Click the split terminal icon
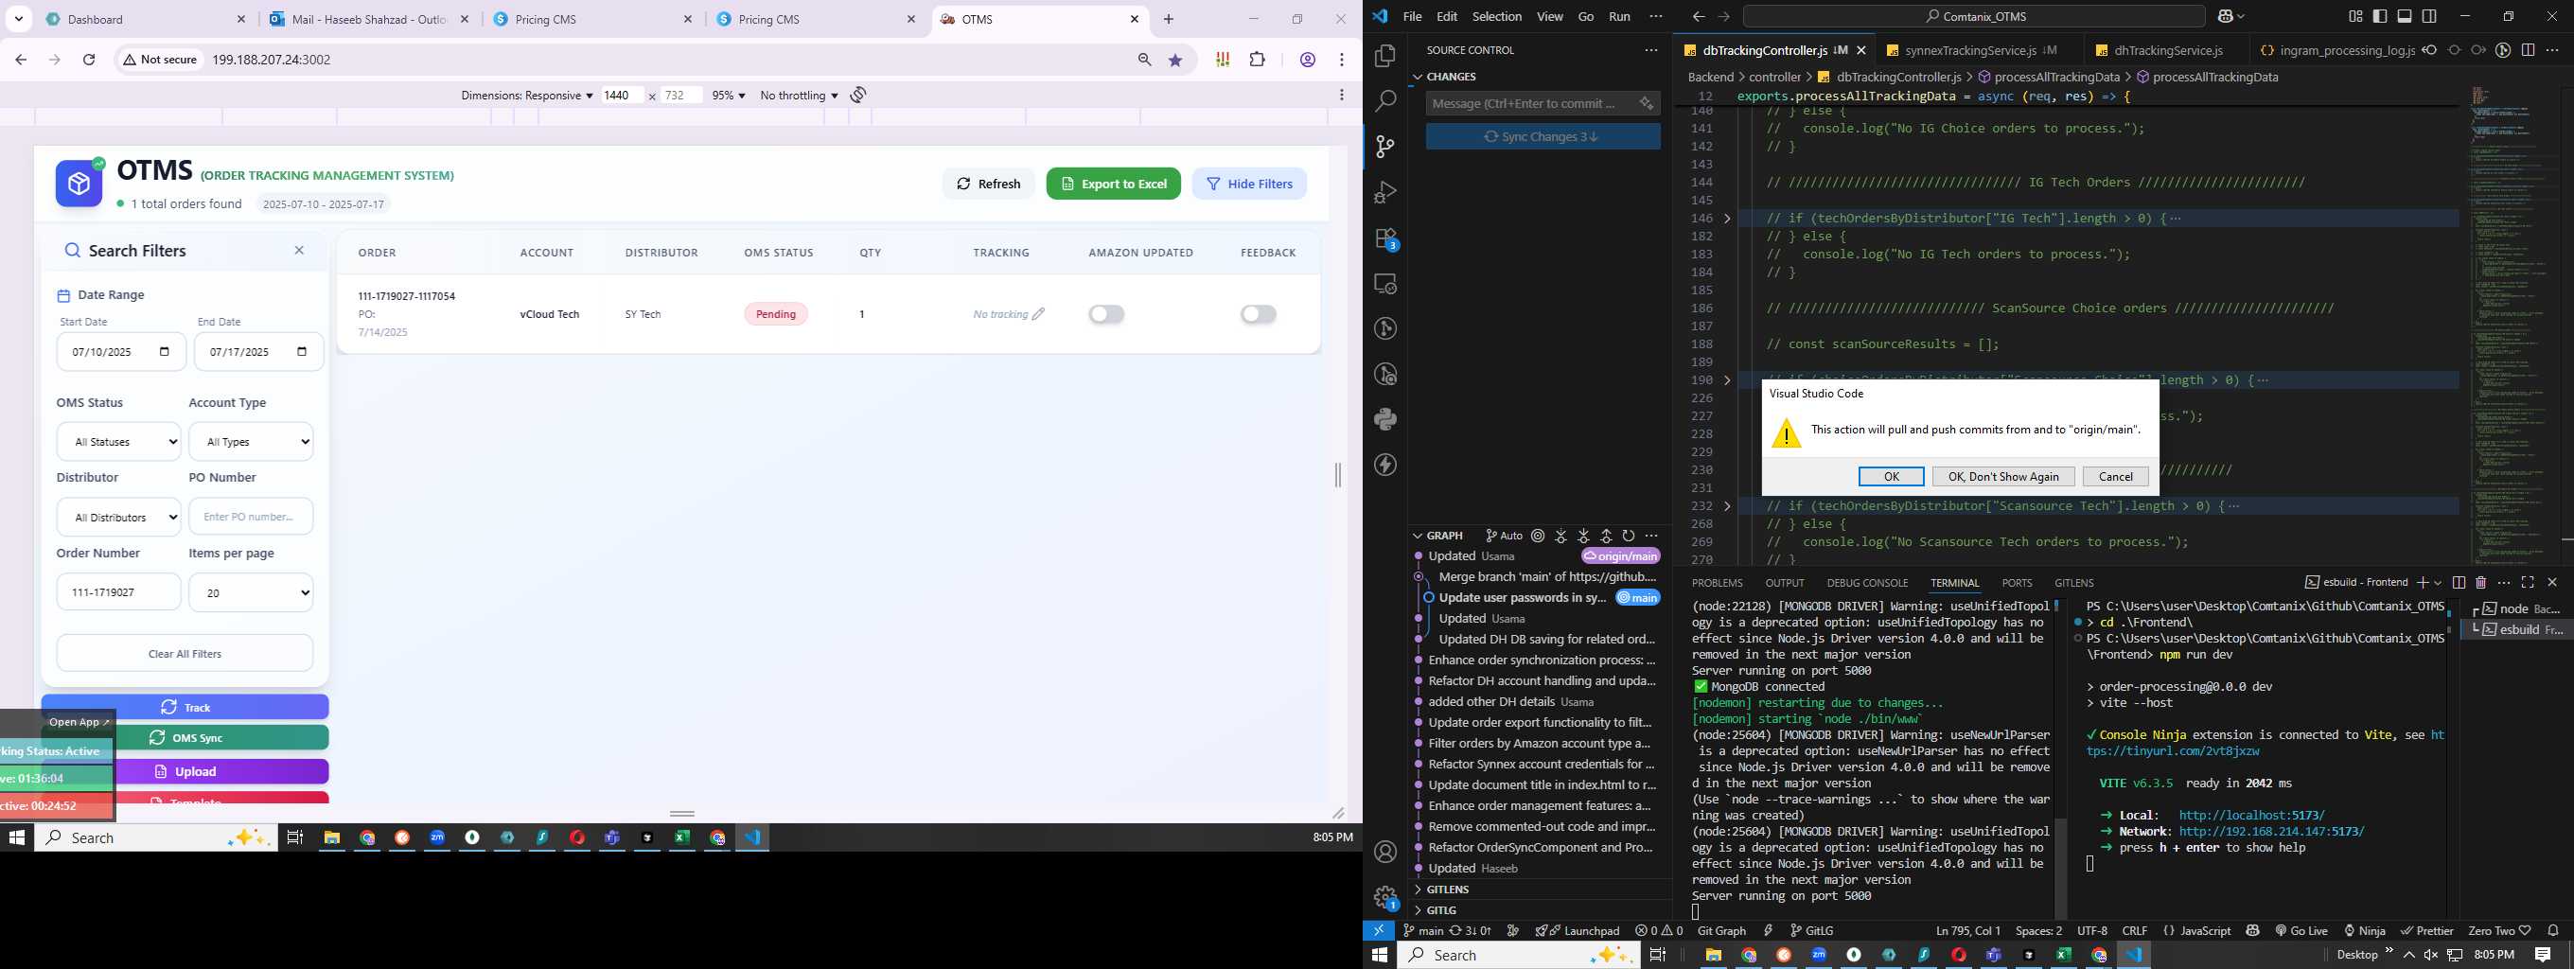Viewport: 2574px width, 969px height. (x=2459, y=582)
